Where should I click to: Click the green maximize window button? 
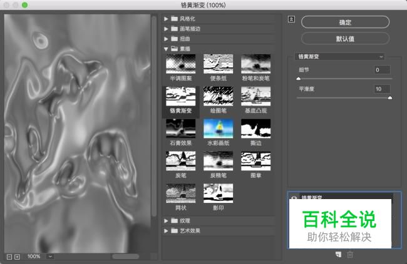point(24,5)
